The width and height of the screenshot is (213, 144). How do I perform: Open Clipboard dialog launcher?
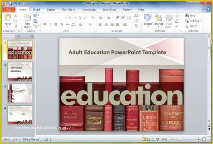click(x=19, y=31)
